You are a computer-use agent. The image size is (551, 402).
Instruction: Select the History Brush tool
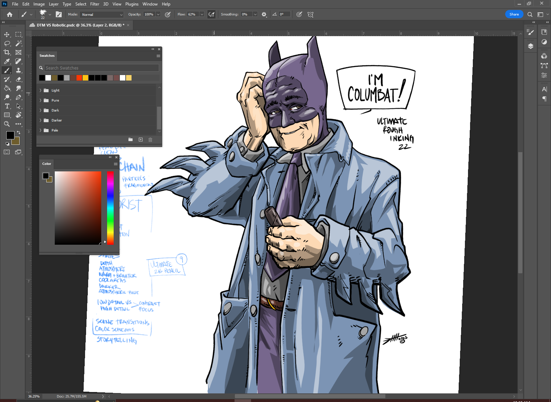pos(7,79)
